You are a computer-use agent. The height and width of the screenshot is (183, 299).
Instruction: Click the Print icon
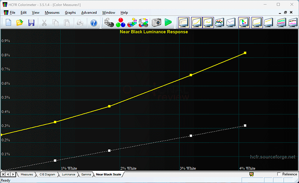coord(80,23)
